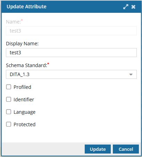Image resolution: width=142 pixels, height=157 pixels.
Task: Click the Update Attribute title bar text
Action: [26, 7]
